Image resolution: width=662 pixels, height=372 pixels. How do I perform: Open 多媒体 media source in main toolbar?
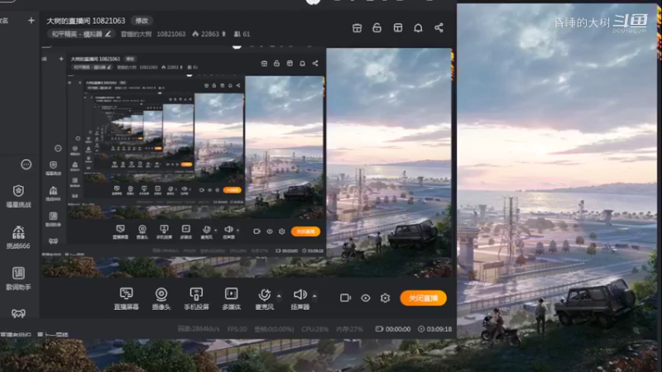pyautogui.click(x=232, y=298)
